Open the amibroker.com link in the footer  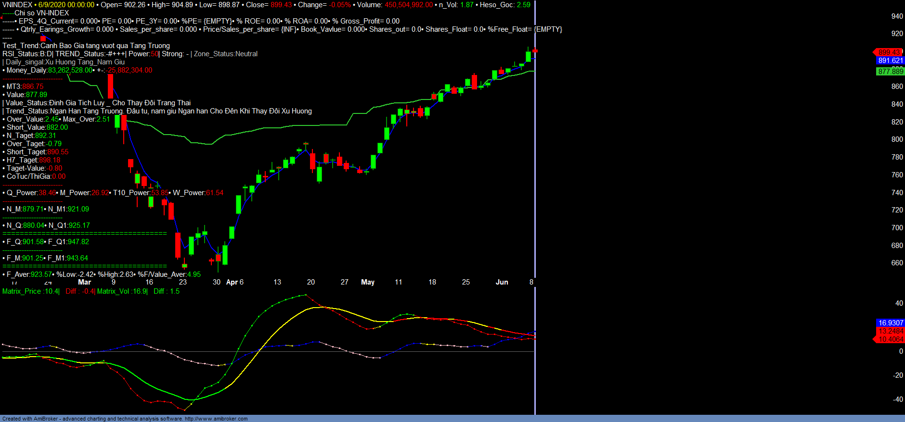tap(216, 419)
